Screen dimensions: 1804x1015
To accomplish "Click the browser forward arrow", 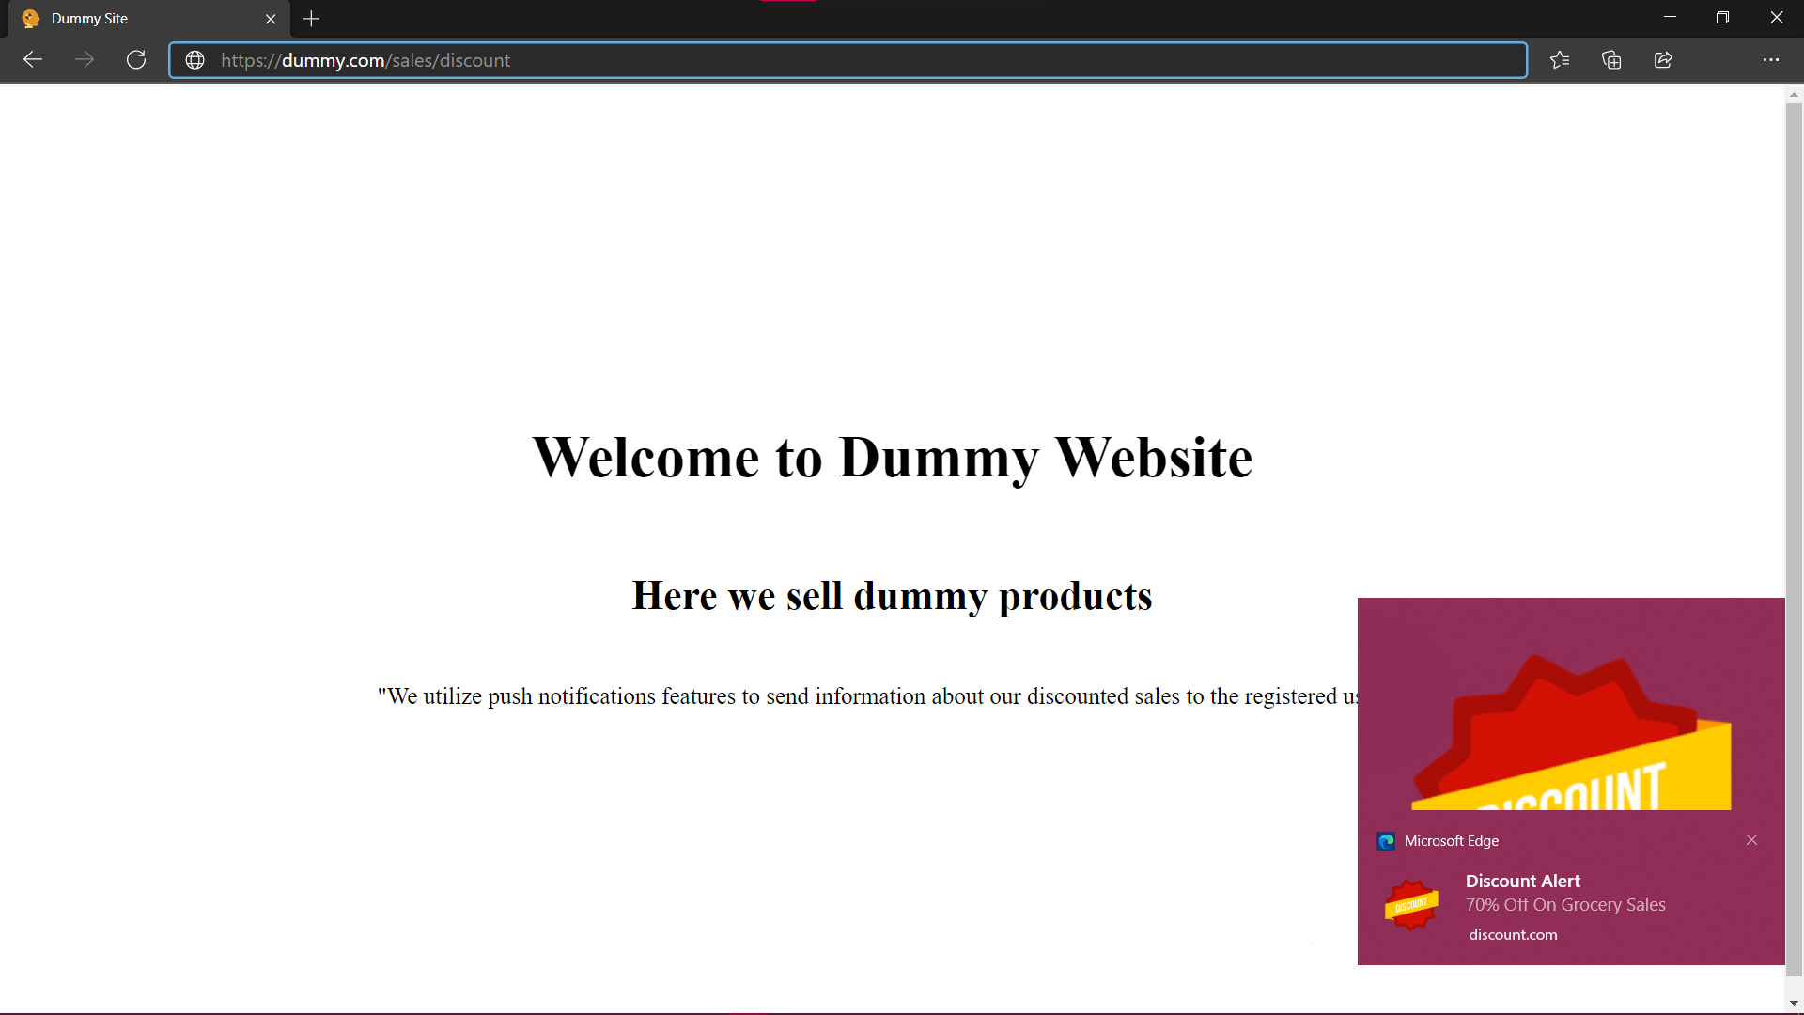I will 85,60.
